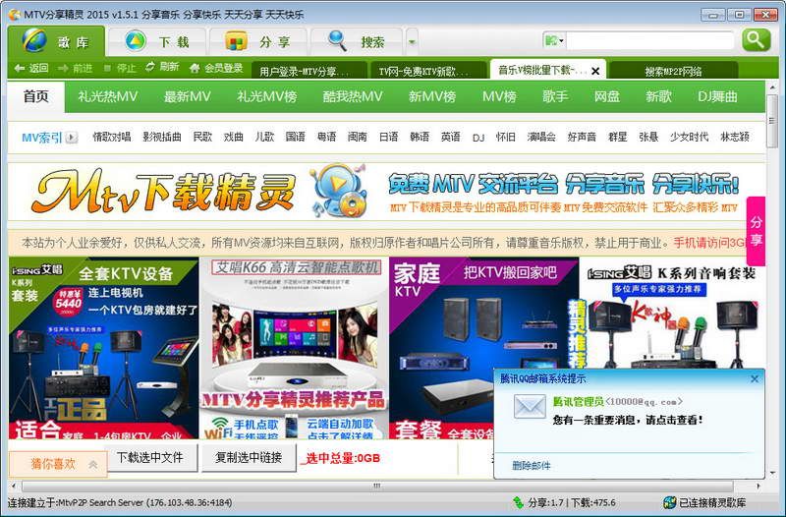Click the green magnifier search button
Screen dimensions: 786x517
click(756, 40)
